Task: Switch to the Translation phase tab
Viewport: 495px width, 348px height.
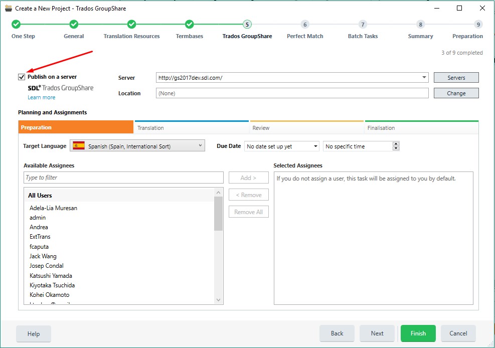Action: [x=192, y=127]
